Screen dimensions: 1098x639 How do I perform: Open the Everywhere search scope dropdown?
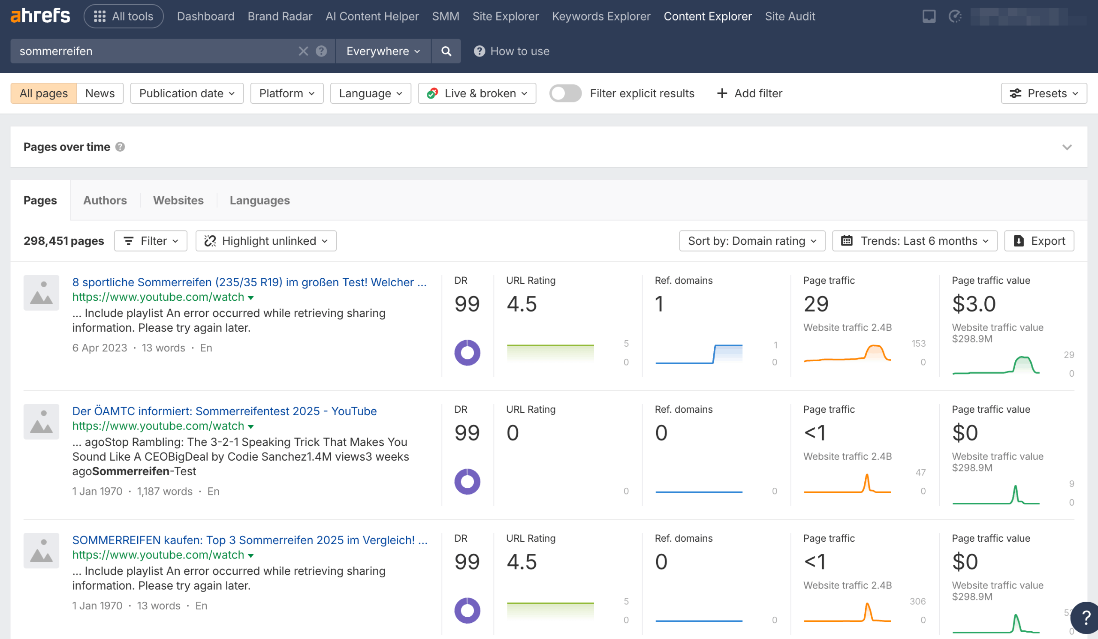point(383,51)
